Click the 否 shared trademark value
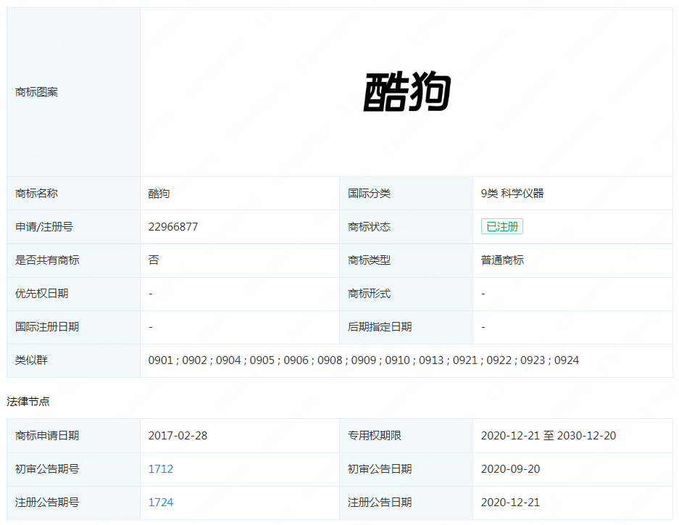The height and width of the screenshot is (525, 679). click(x=154, y=260)
